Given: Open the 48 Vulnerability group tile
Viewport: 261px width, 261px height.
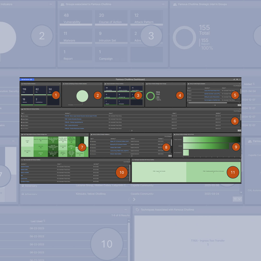Looking at the screenshot, I should [x=110, y=89].
